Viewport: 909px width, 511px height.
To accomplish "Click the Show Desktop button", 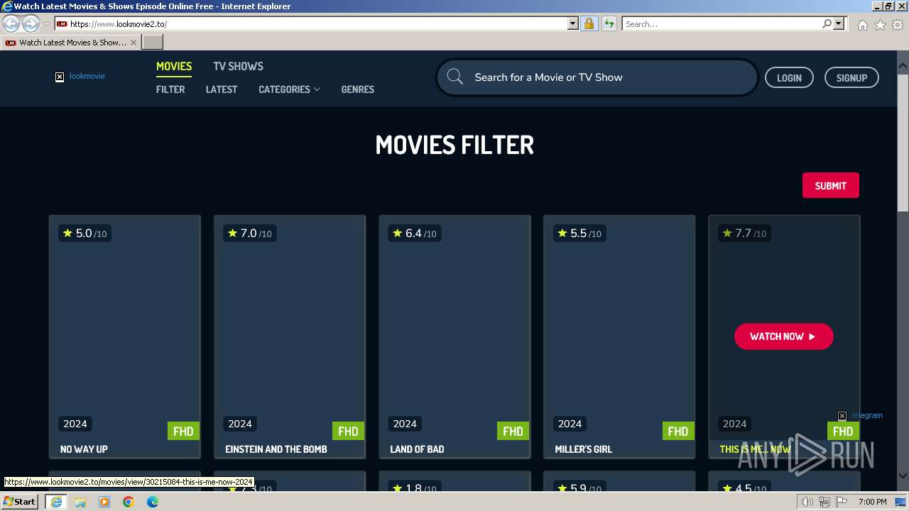I will pos(901,502).
